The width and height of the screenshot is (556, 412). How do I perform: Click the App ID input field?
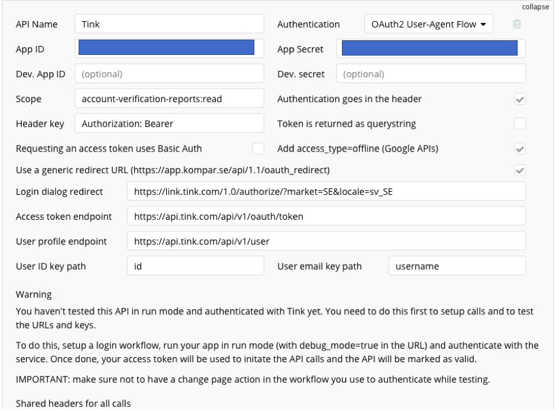(169, 49)
